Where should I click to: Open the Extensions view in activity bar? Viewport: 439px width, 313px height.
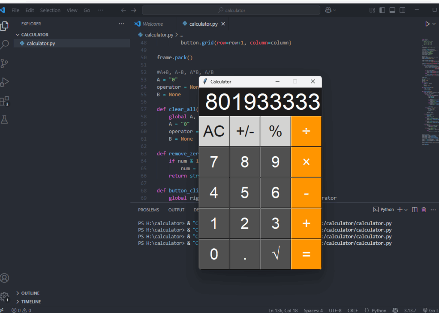5,101
